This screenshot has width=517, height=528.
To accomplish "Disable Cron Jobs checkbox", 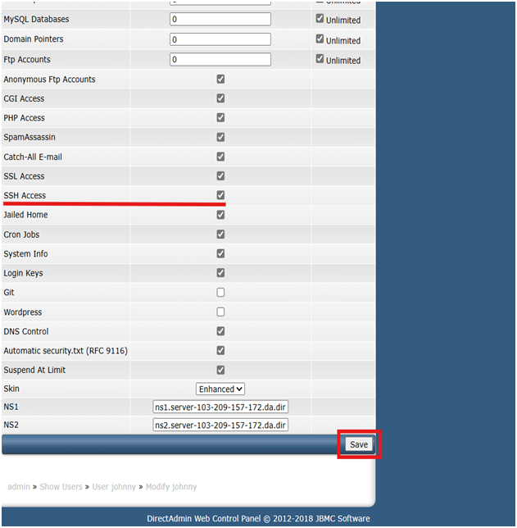I will (220, 234).
